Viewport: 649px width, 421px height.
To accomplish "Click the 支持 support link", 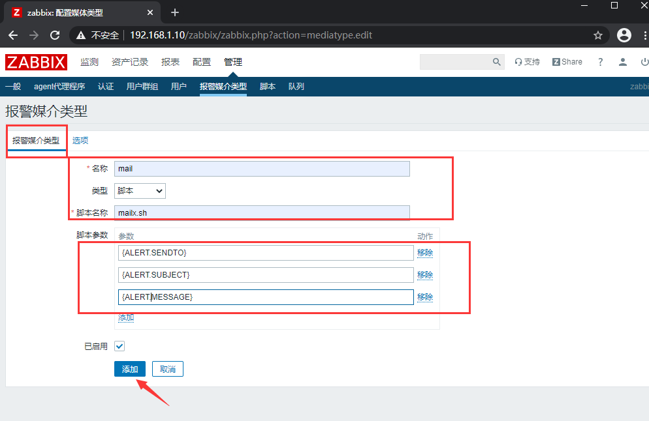I will (528, 62).
